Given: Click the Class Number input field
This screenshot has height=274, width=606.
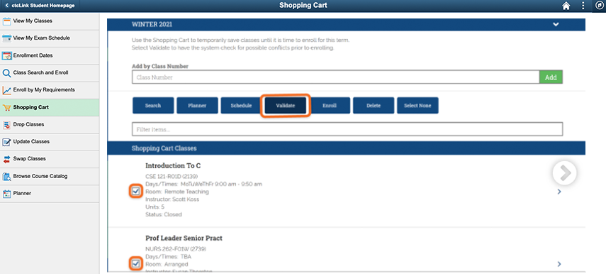Looking at the screenshot, I should [x=335, y=77].
